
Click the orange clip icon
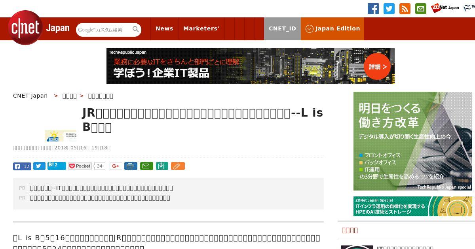click(178, 166)
